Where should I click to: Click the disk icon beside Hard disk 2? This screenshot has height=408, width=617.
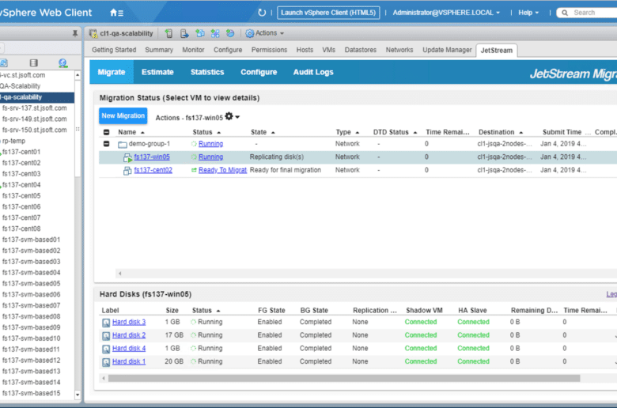click(106, 335)
